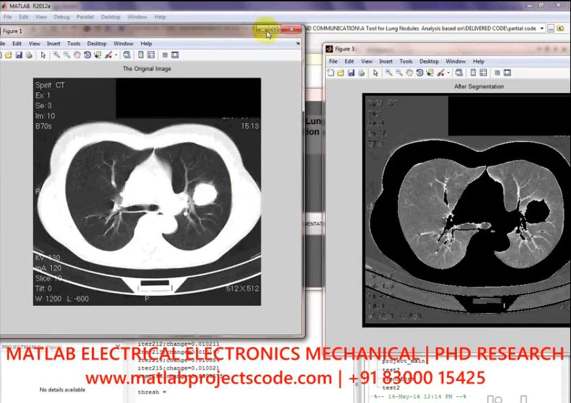Save Figure 1 using the floppy disk icon

19,55
